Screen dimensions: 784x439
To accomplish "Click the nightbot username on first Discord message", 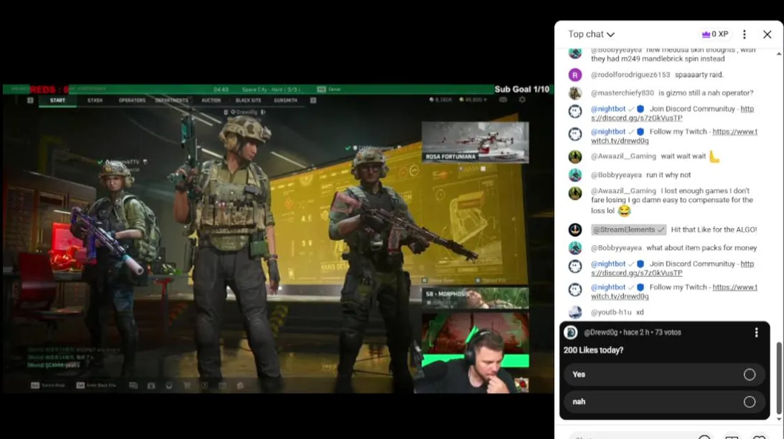I will point(608,109).
